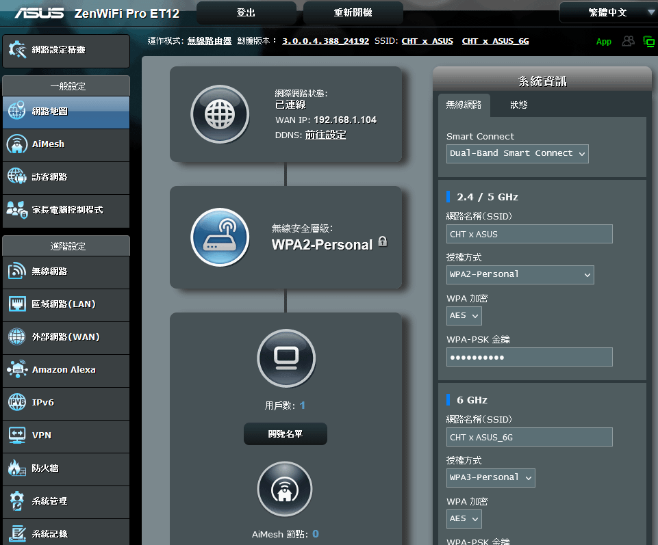Open the 2.4/5 GHz WPA encryption AES dropdown
658x545 pixels.
click(x=464, y=316)
